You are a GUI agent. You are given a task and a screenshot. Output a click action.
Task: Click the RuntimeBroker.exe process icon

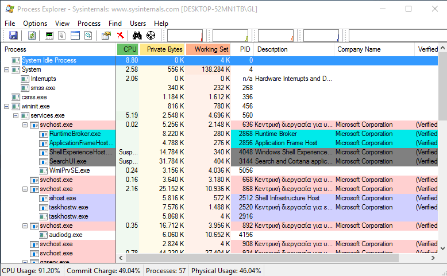pos(44,134)
